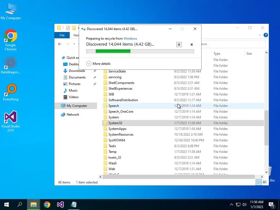Expand the ribbon with the chevron

tap(260, 35)
